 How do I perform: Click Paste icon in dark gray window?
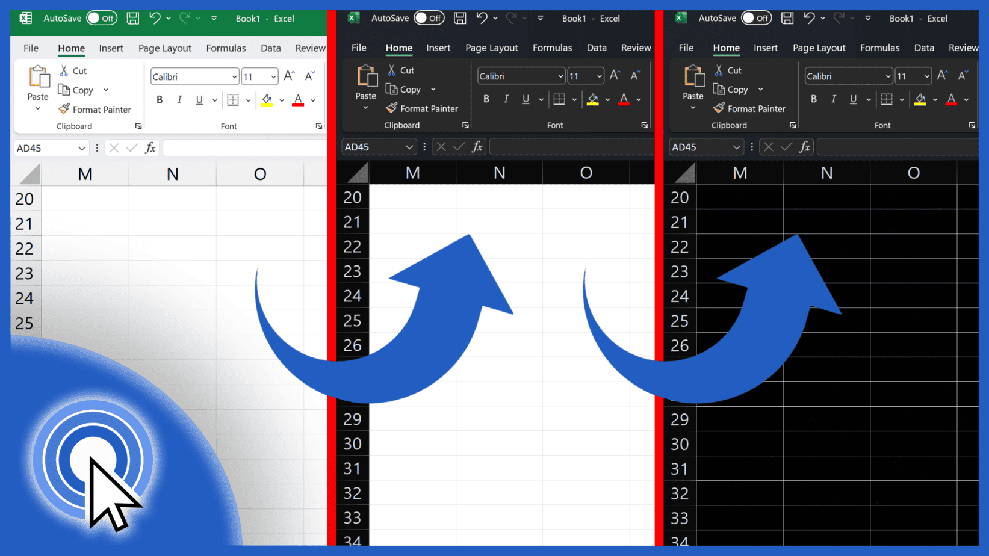(366, 77)
